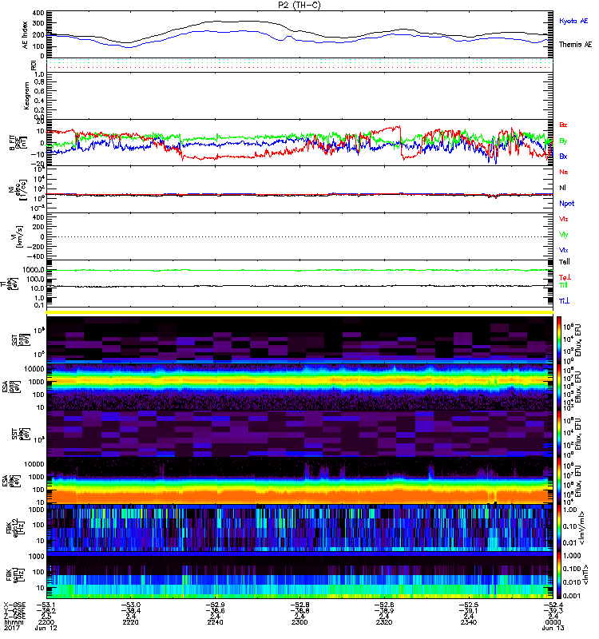Select the 2220 time tick label
Screen dimensions: 599x639
click(x=130, y=622)
